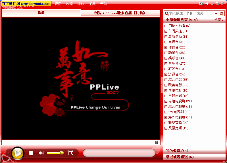Expand the 门徒·独播 category

[166, 26]
